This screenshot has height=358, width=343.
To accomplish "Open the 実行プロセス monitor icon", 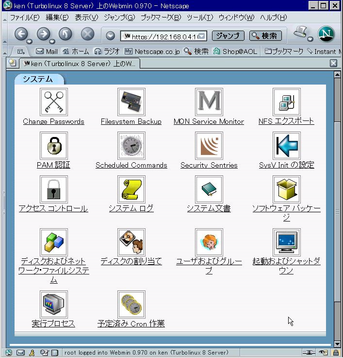I will click(x=53, y=305).
